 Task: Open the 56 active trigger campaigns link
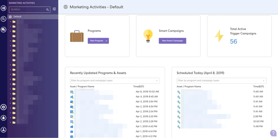tap(234, 41)
